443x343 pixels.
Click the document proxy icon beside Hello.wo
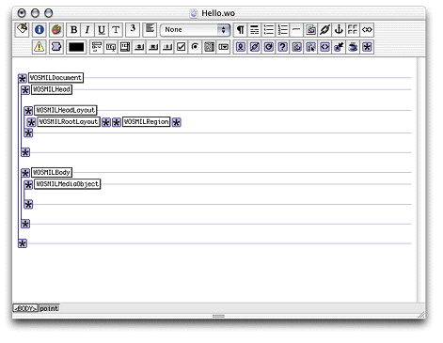click(194, 13)
